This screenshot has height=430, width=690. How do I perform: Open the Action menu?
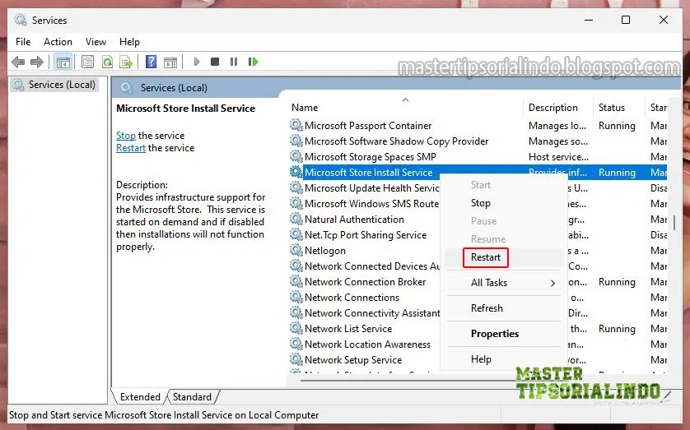click(x=58, y=42)
